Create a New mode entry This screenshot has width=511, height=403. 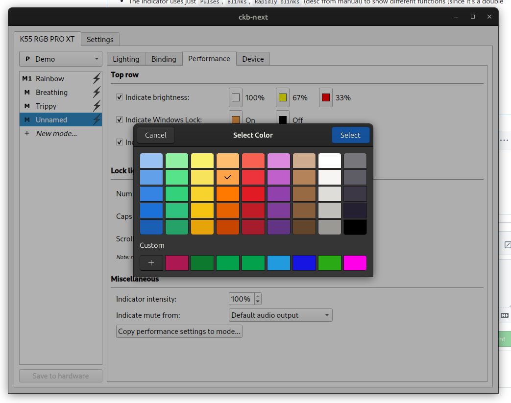click(61, 133)
